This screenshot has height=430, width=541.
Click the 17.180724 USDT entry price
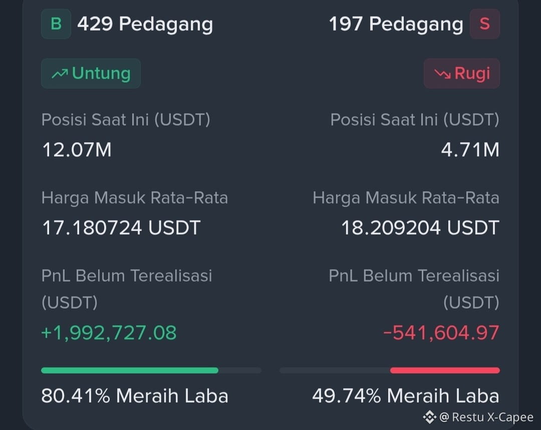pos(121,227)
